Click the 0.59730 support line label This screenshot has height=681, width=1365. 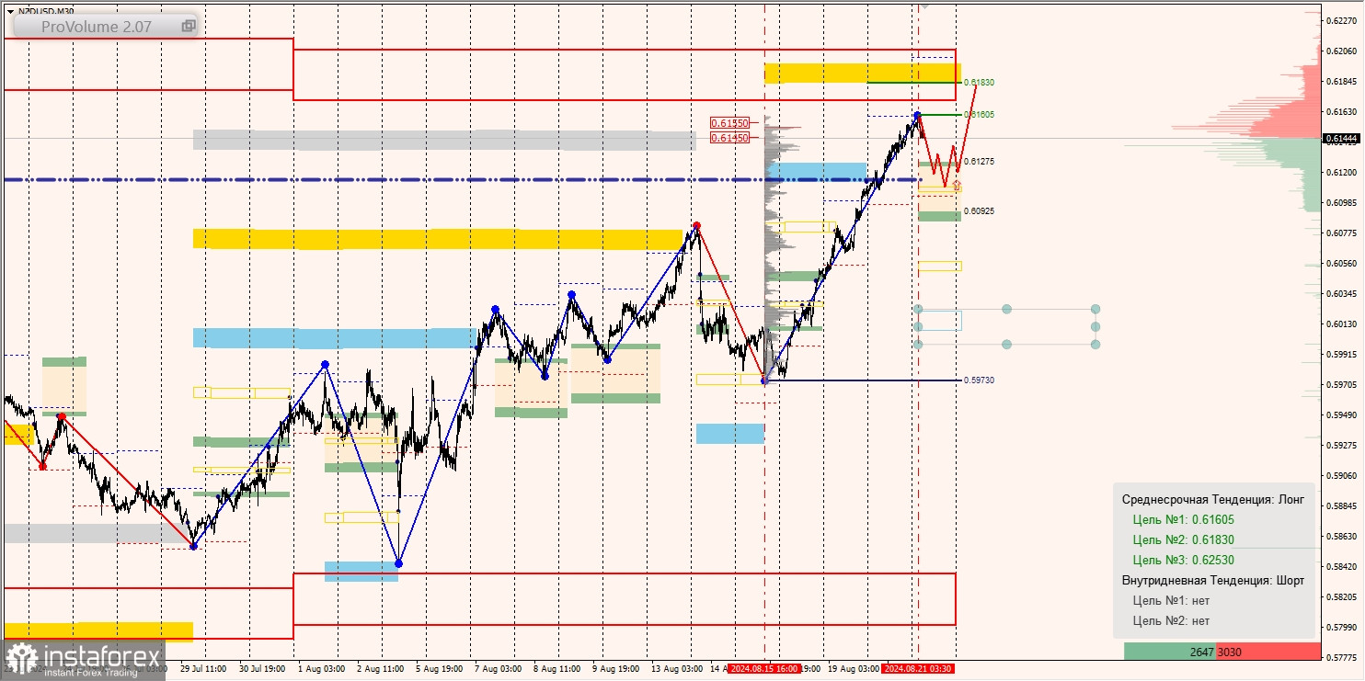pyautogui.click(x=980, y=380)
